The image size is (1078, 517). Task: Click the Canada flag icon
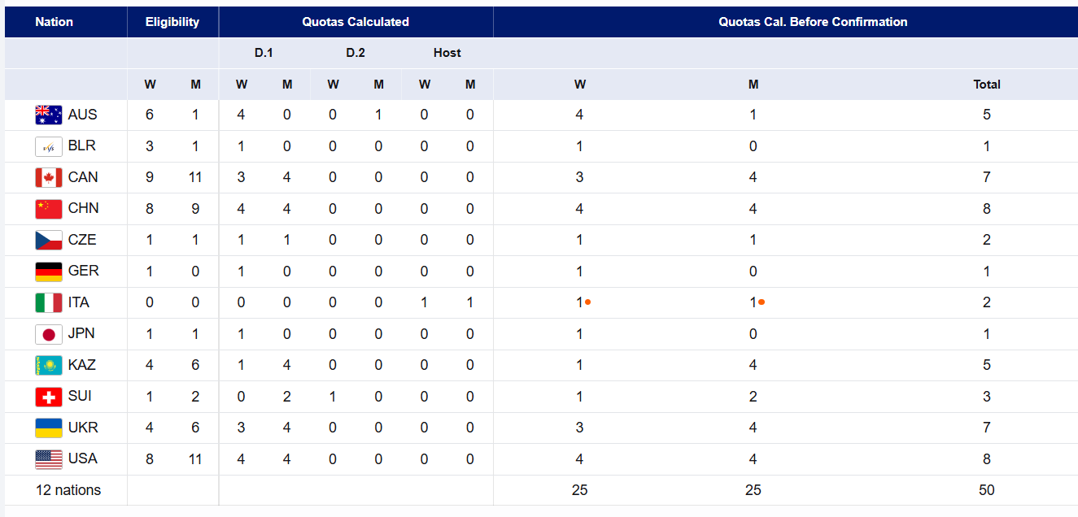(49, 178)
